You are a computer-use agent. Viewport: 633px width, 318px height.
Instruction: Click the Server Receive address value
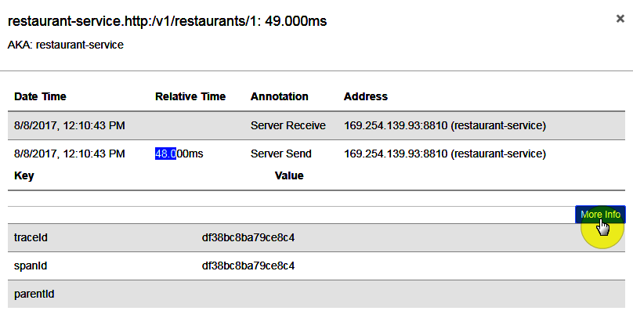click(445, 125)
